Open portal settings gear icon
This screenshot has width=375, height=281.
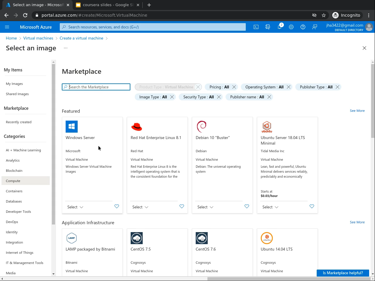[291, 27]
